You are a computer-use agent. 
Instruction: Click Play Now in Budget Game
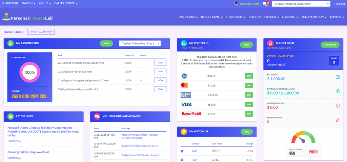[330, 45]
